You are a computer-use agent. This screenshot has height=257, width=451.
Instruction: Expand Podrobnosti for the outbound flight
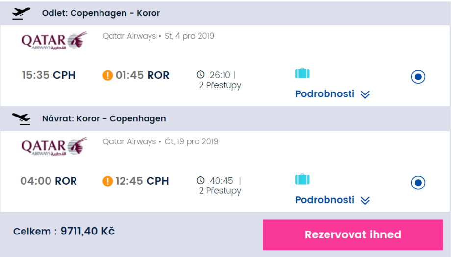332,94
